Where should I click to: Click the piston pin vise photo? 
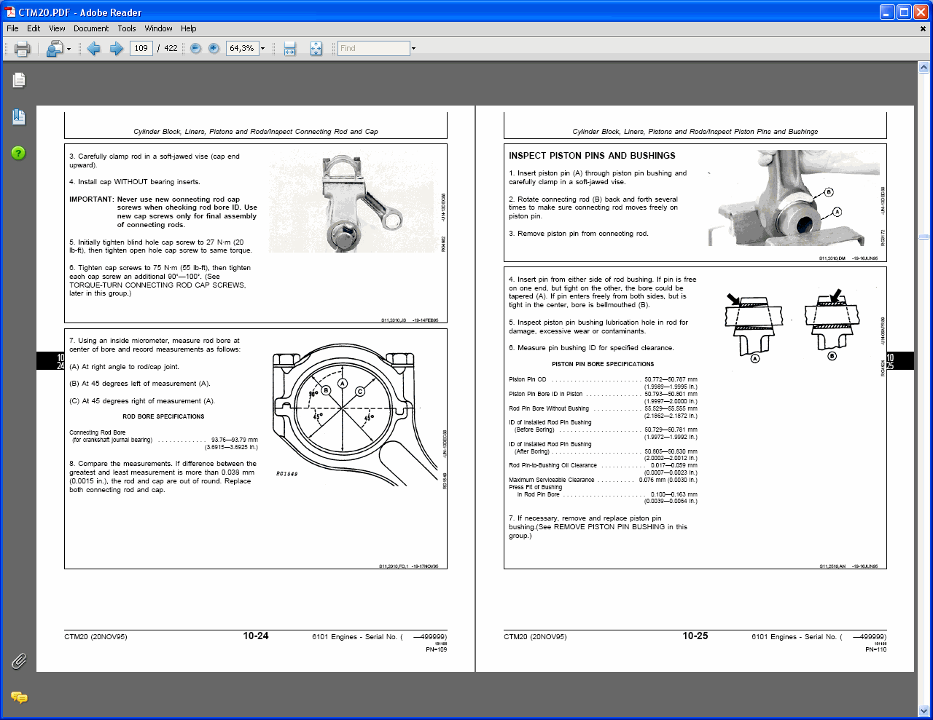pyautogui.click(x=794, y=198)
